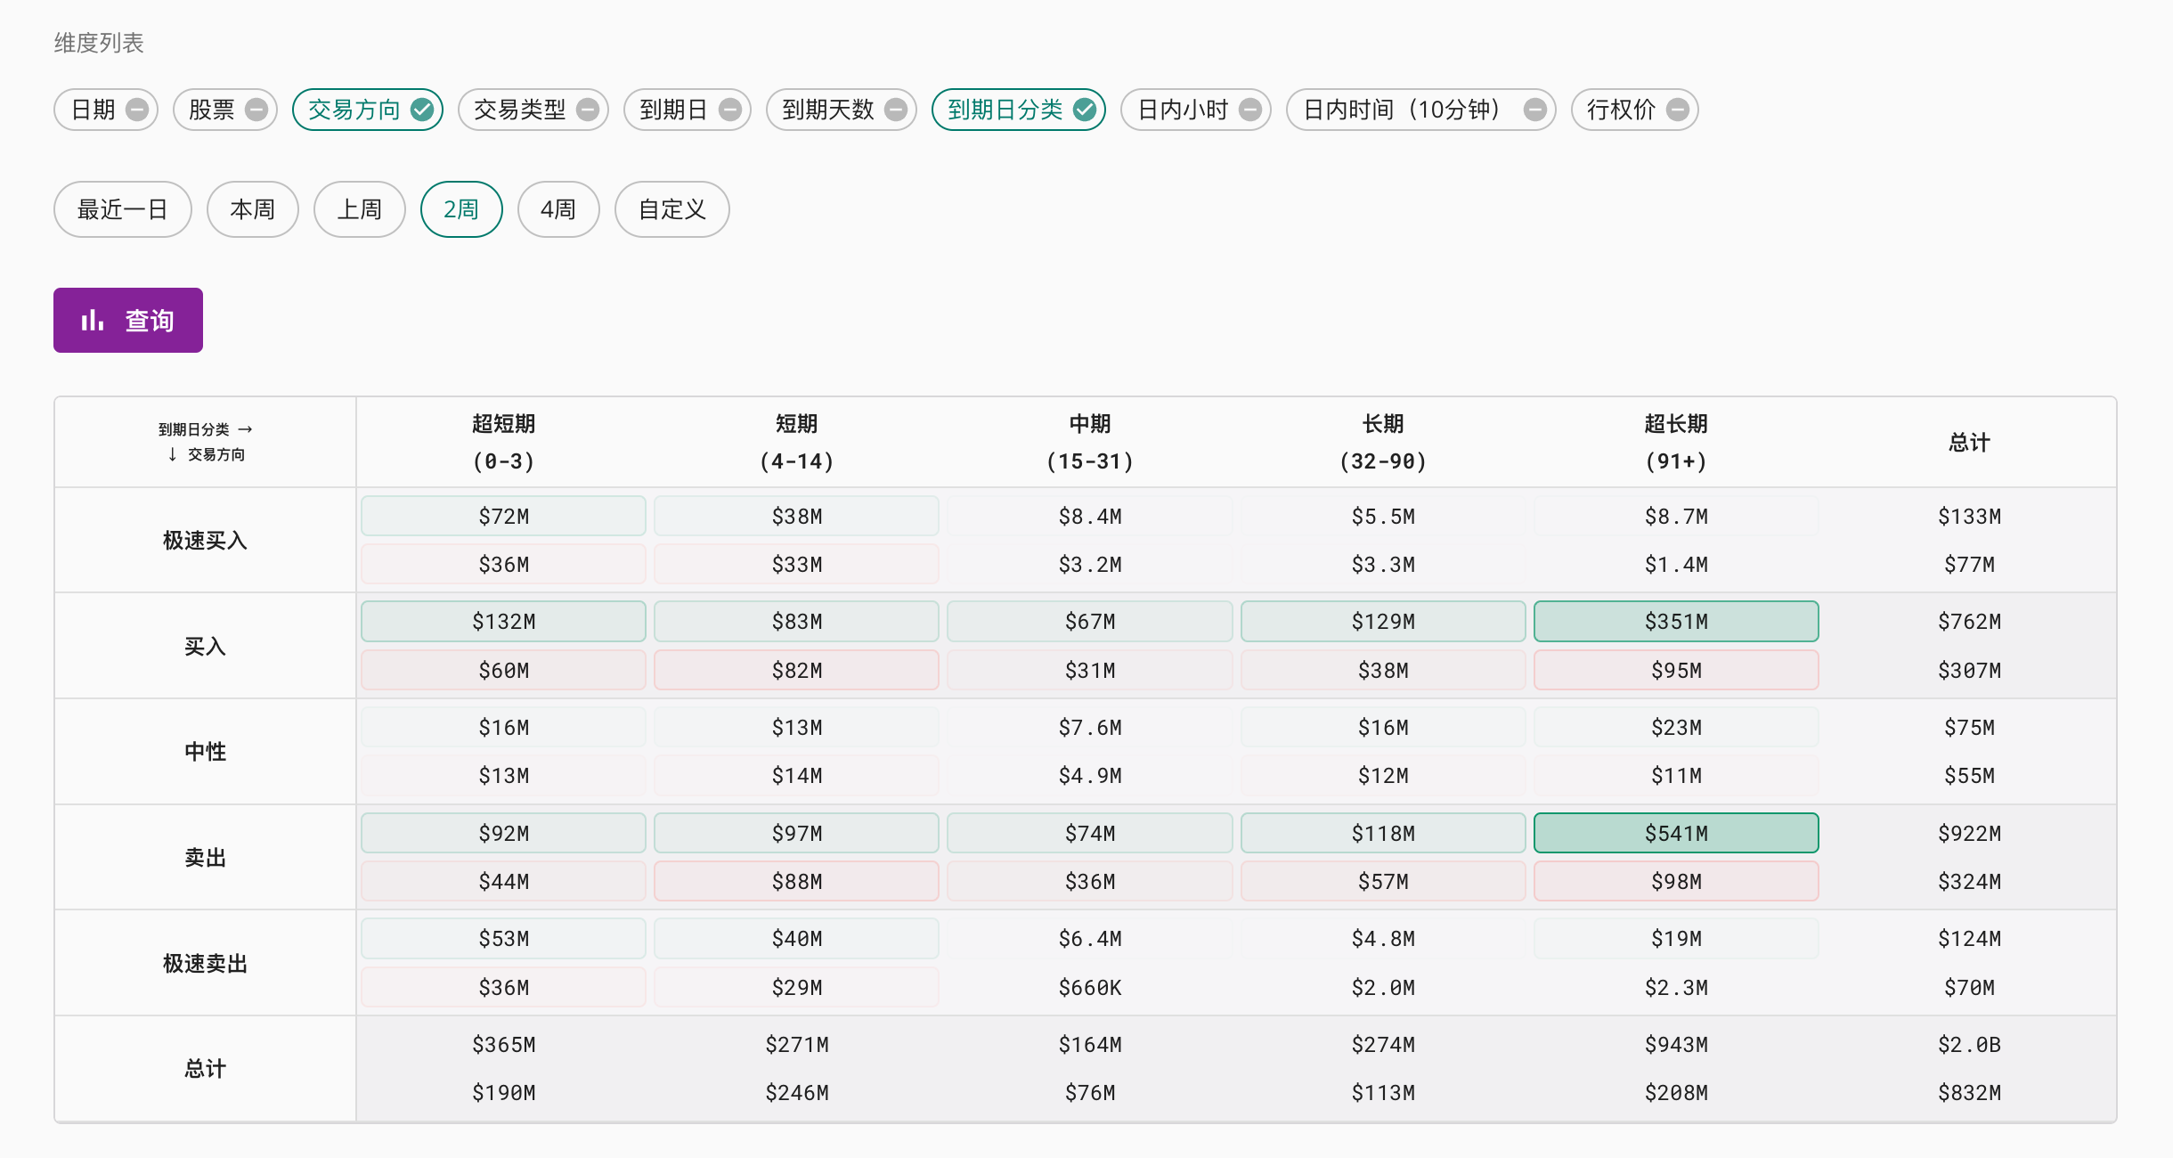
Task: Click the $95M cell in 超长期 column
Action: [1676, 670]
